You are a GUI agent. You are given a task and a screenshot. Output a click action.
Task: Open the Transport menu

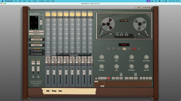(42, 1)
